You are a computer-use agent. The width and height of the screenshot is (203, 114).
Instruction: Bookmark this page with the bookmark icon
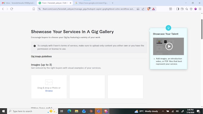(x=34, y=9)
